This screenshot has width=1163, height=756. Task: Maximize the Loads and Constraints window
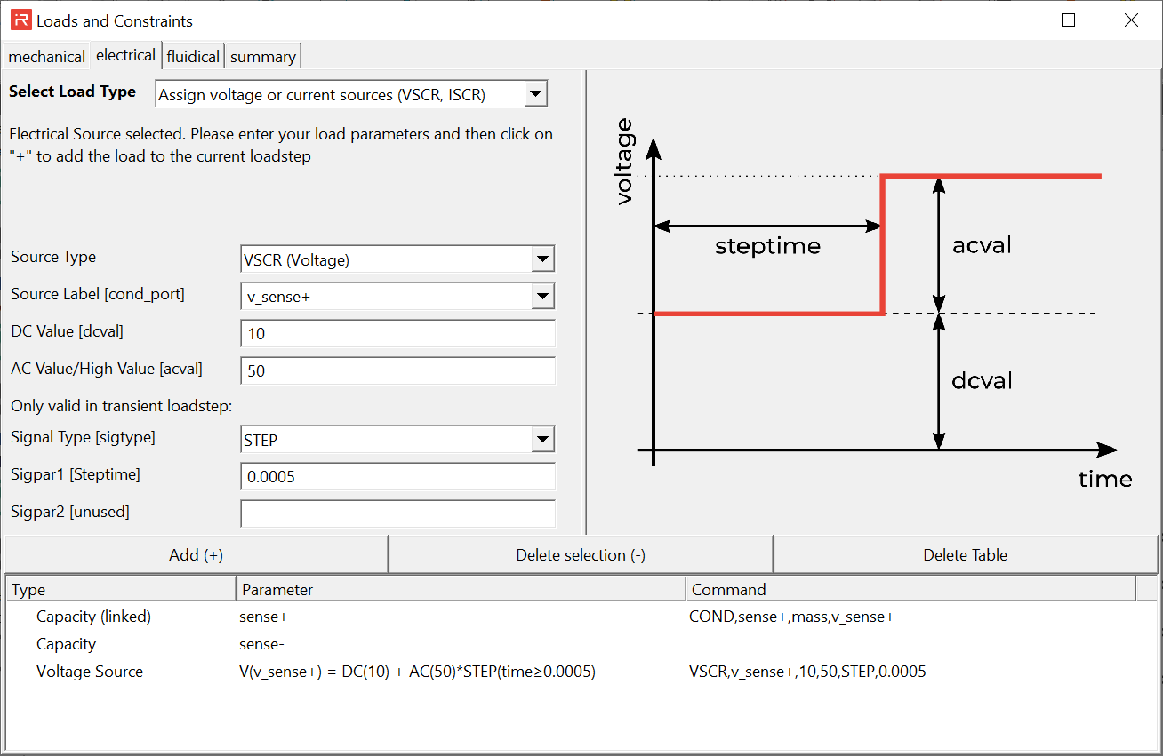point(1069,20)
